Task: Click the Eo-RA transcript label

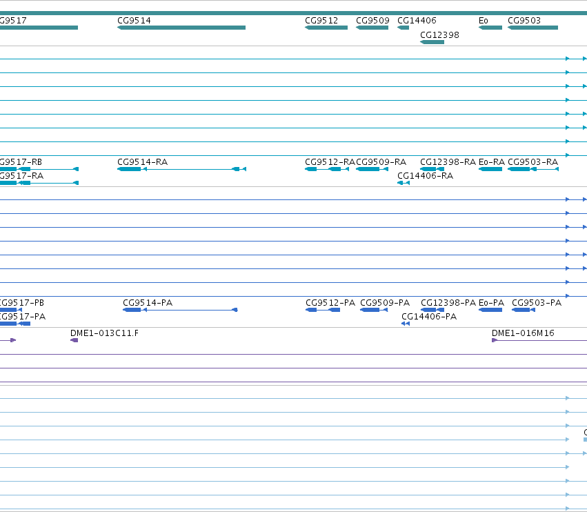Action: coord(492,161)
